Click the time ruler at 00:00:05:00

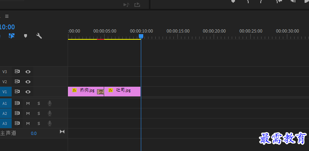[x=105, y=31]
